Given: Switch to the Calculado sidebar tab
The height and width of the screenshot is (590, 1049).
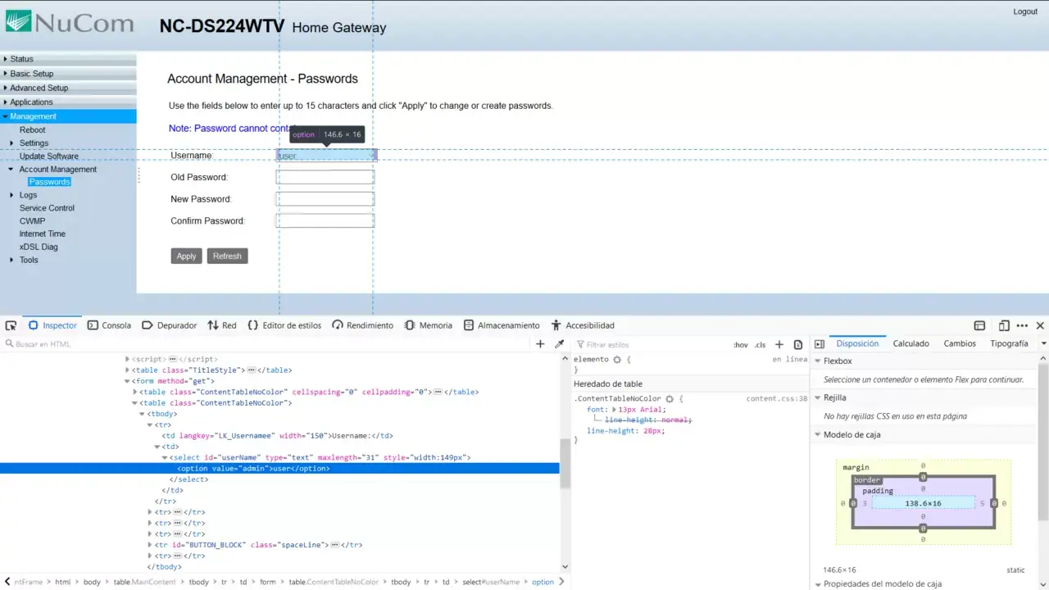Looking at the screenshot, I should pyautogui.click(x=910, y=344).
